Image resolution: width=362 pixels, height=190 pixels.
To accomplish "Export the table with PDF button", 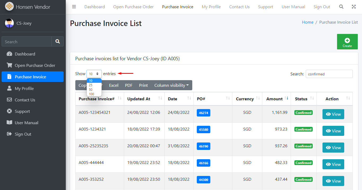I will 129,85.
